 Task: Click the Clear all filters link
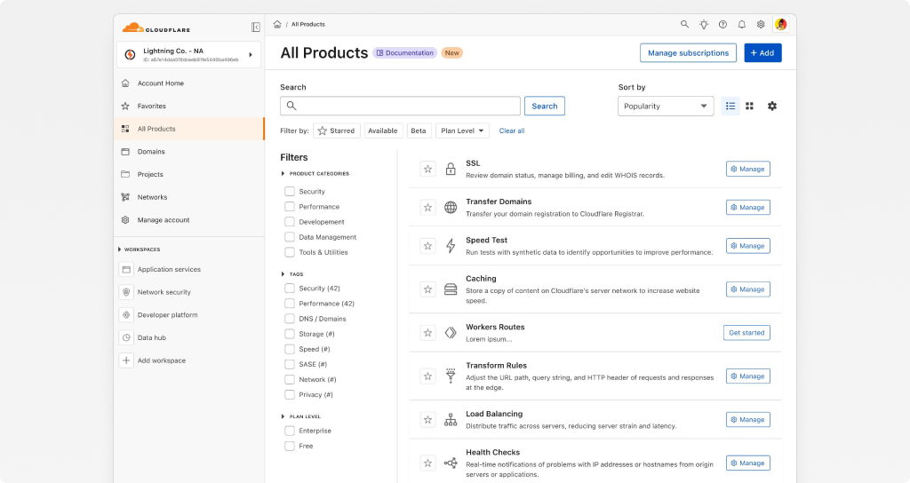(511, 131)
